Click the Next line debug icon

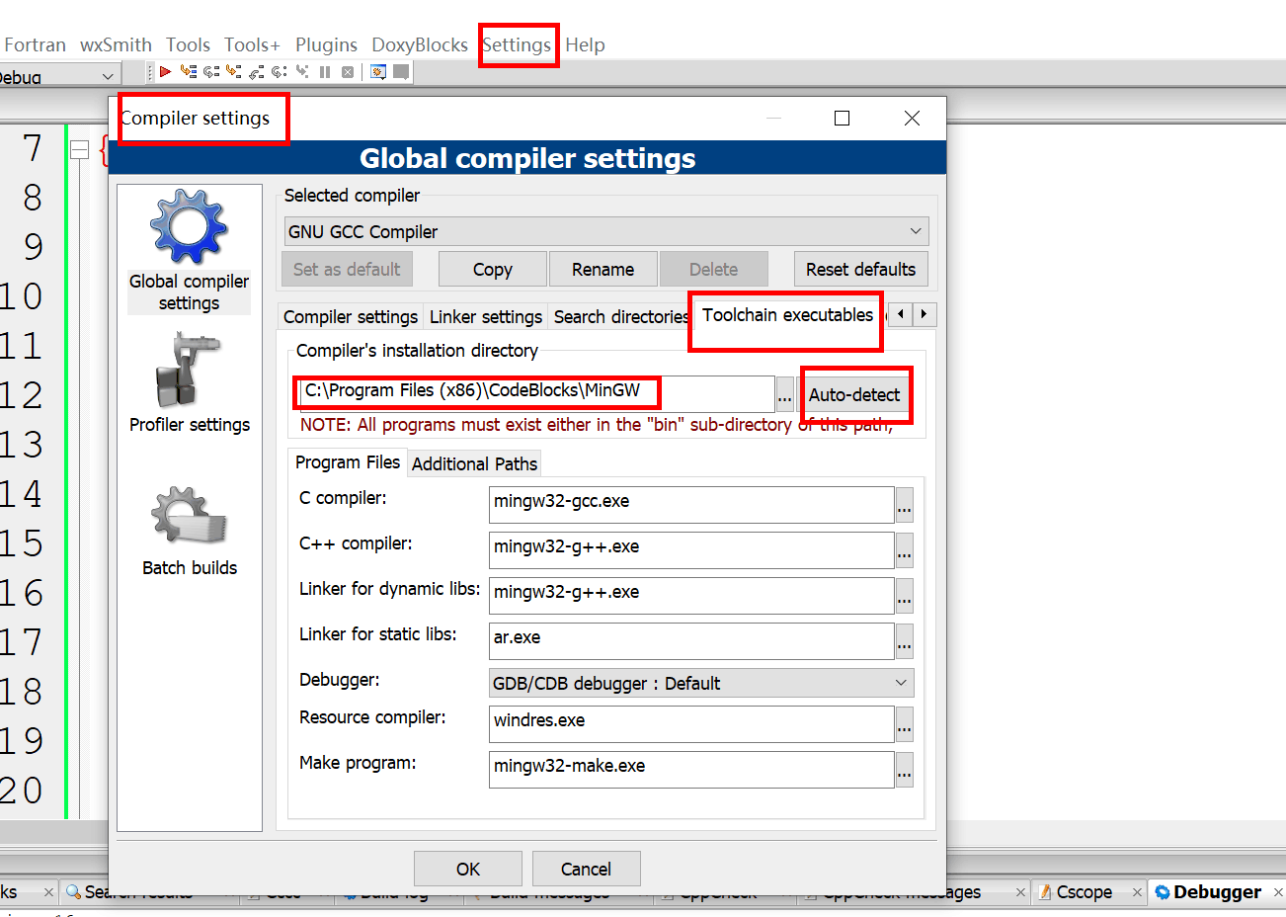(211, 71)
